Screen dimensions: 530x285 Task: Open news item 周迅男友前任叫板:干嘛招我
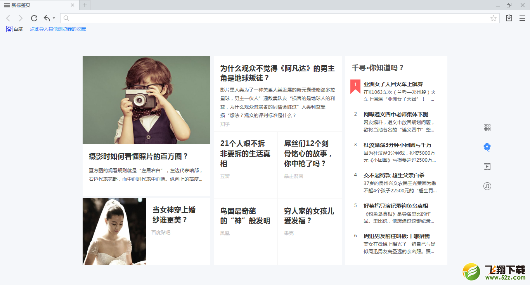[397, 236]
